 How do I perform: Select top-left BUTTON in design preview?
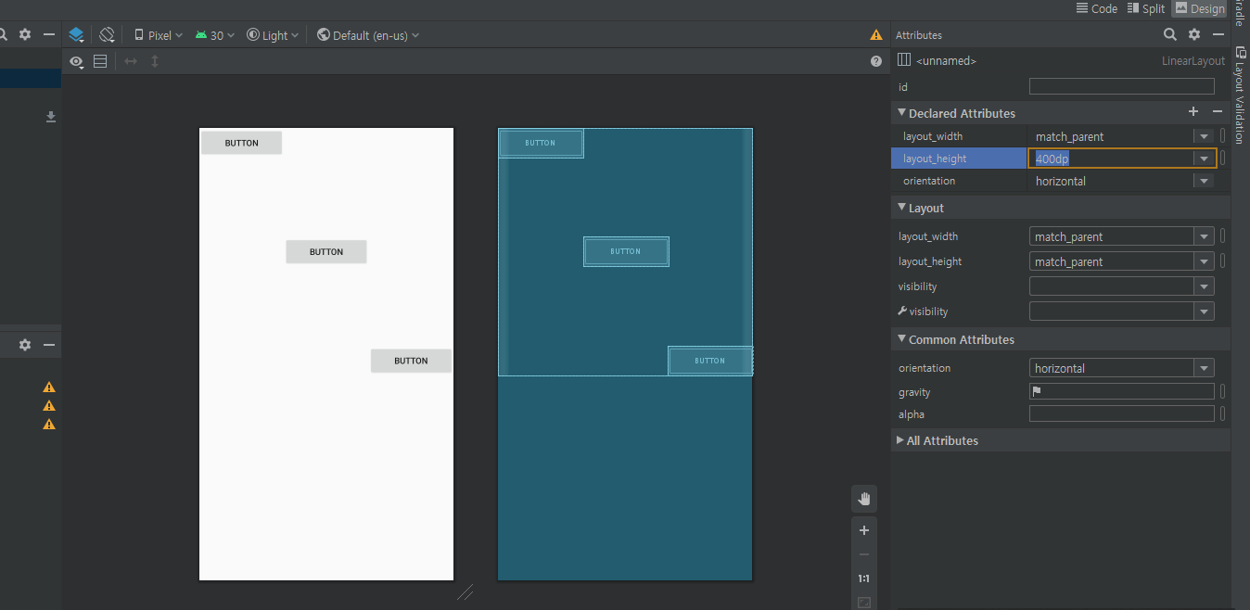pos(241,143)
